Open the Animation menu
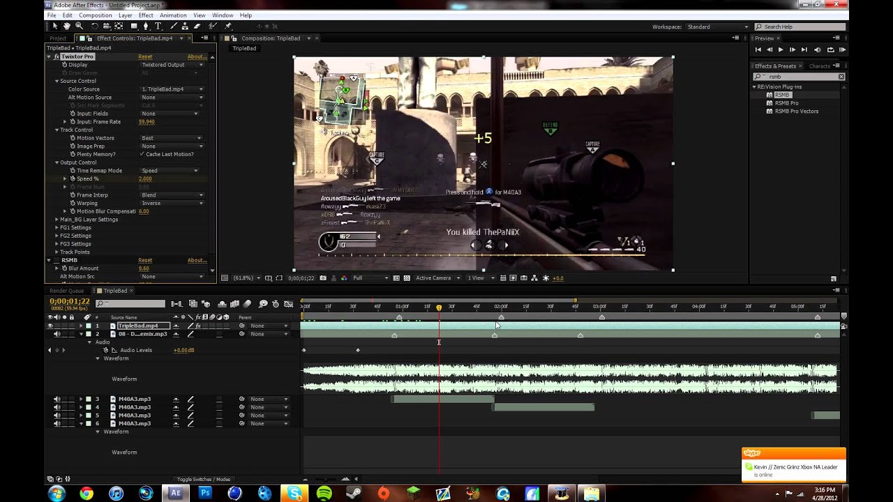Image resolution: width=893 pixels, height=502 pixels. [x=173, y=15]
